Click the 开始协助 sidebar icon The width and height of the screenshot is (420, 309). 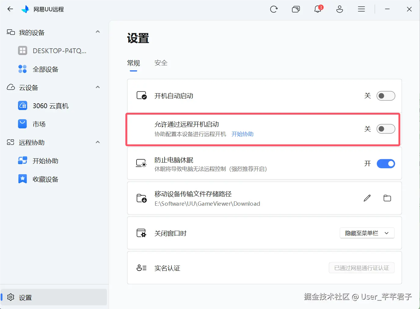23,161
